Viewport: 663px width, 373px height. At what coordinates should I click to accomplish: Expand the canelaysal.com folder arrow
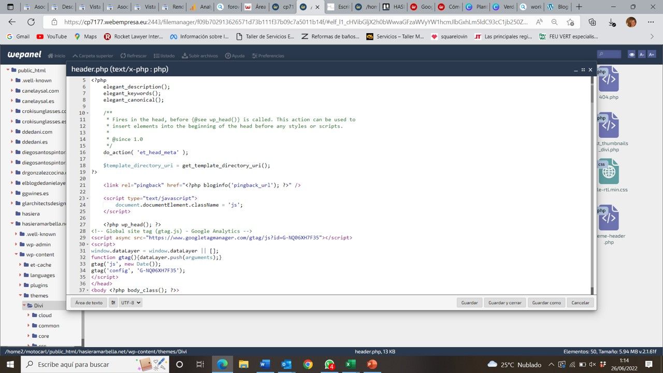click(12, 91)
